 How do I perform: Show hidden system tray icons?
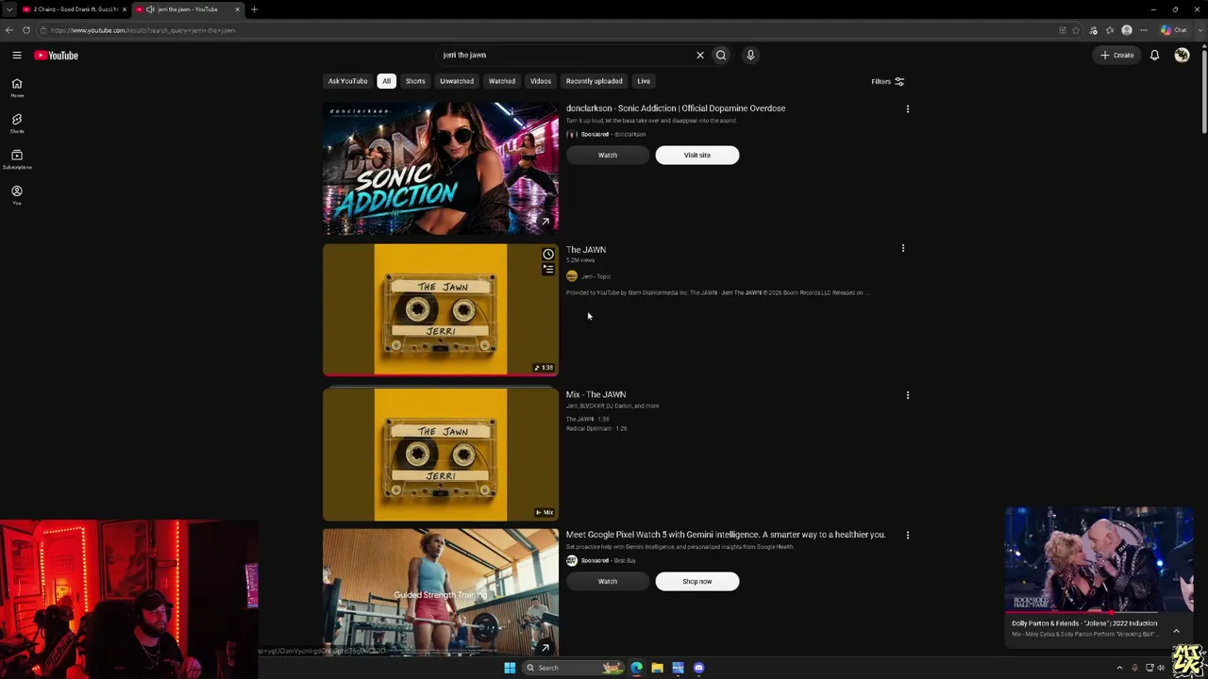point(1120,668)
